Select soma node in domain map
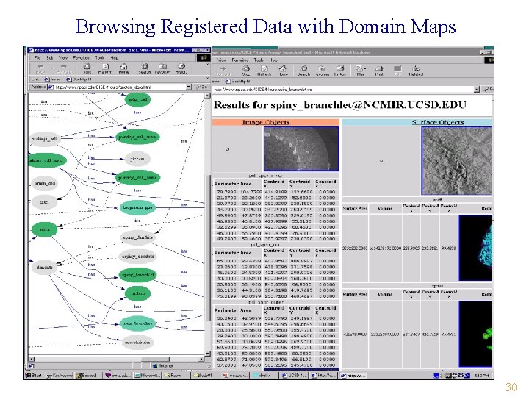Image resolution: width=529 pixels, height=397 pixels. pyautogui.click(x=44, y=229)
